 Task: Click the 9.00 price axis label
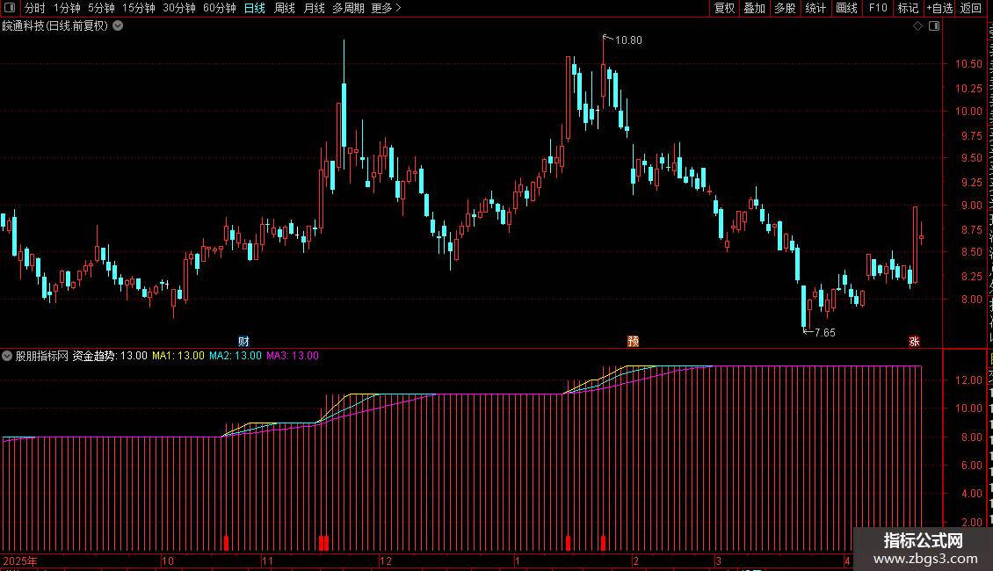coord(971,206)
